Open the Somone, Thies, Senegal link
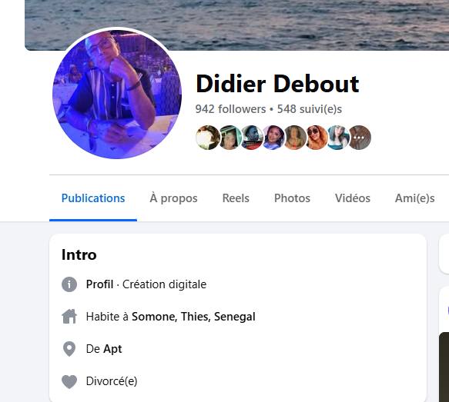Image resolution: width=449 pixels, height=402 pixels. pyautogui.click(x=193, y=317)
